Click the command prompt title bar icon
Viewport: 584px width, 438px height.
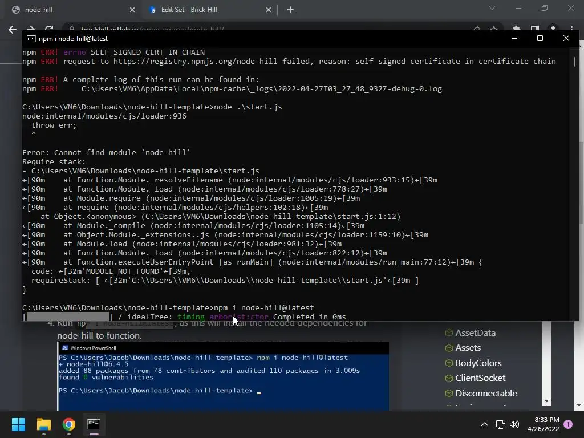coord(31,39)
